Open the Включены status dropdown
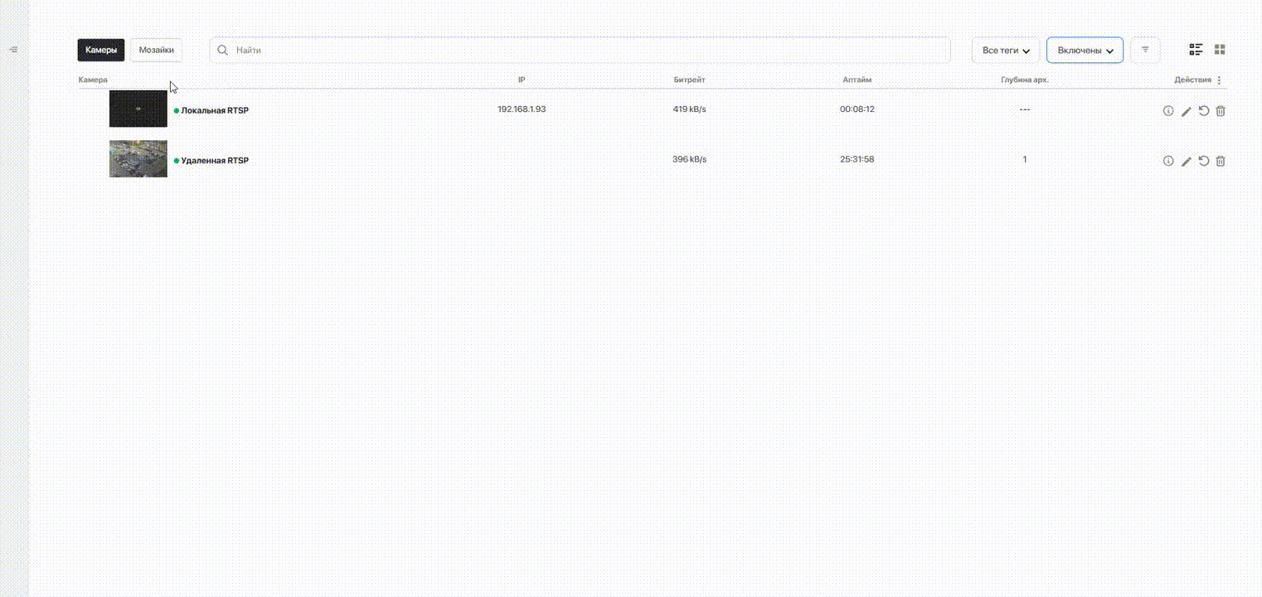The width and height of the screenshot is (1262, 597). click(1085, 50)
